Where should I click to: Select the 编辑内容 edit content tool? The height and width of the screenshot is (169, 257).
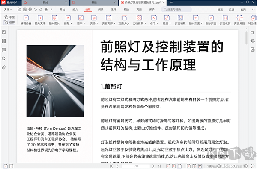point(26,20)
